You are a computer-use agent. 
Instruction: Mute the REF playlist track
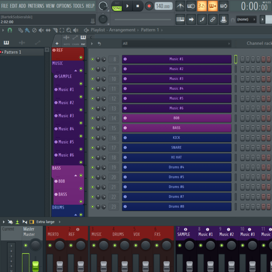coord(81,57)
